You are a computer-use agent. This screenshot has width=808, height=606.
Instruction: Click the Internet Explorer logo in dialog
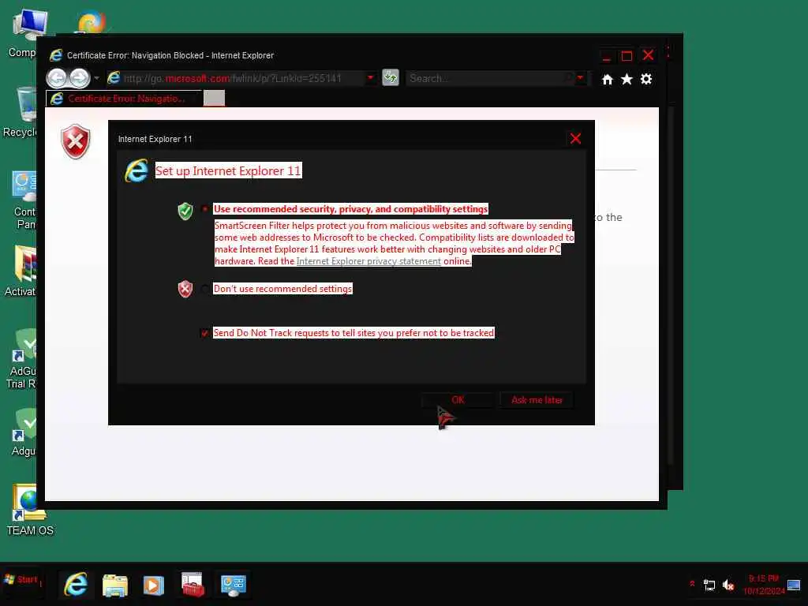click(x=137, y=170)
